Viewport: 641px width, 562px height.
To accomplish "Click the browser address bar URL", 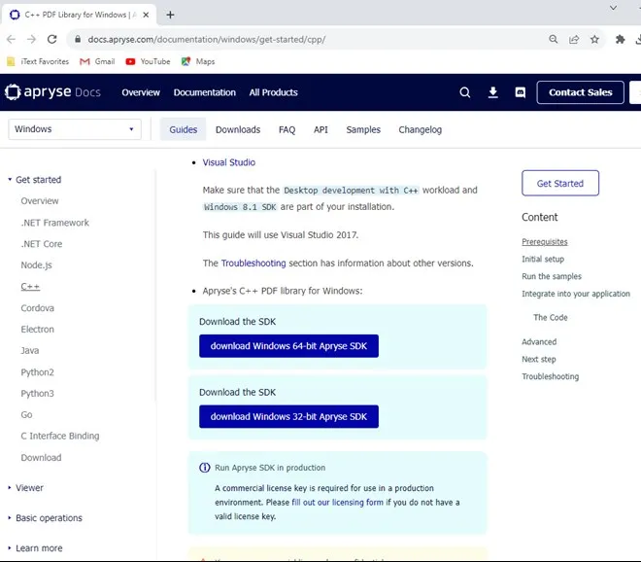I will [x=207, y=39].
